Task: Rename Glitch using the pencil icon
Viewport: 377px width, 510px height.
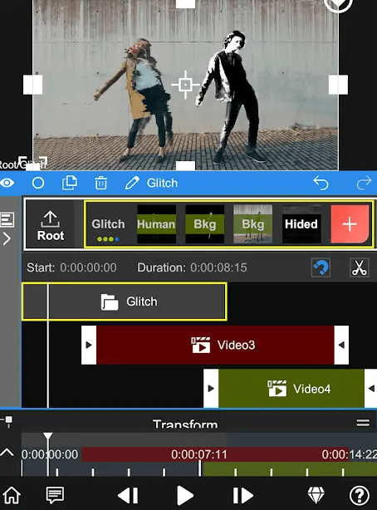Action: [x=132, y=183]
